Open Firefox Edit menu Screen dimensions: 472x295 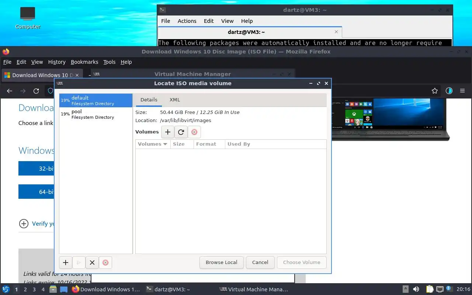(21, 62)
